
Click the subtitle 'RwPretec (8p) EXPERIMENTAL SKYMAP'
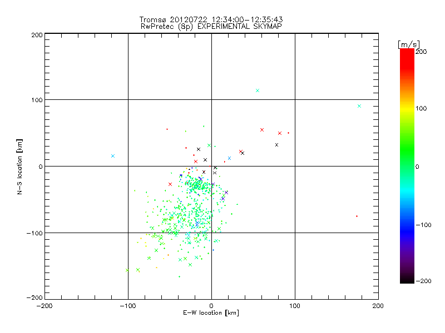(211, 26)
